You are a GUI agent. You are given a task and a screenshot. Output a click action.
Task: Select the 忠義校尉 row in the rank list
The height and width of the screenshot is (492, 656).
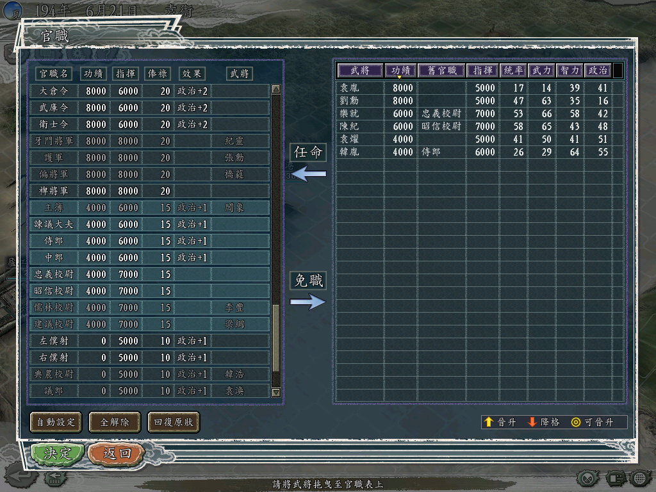pos(149,274)
